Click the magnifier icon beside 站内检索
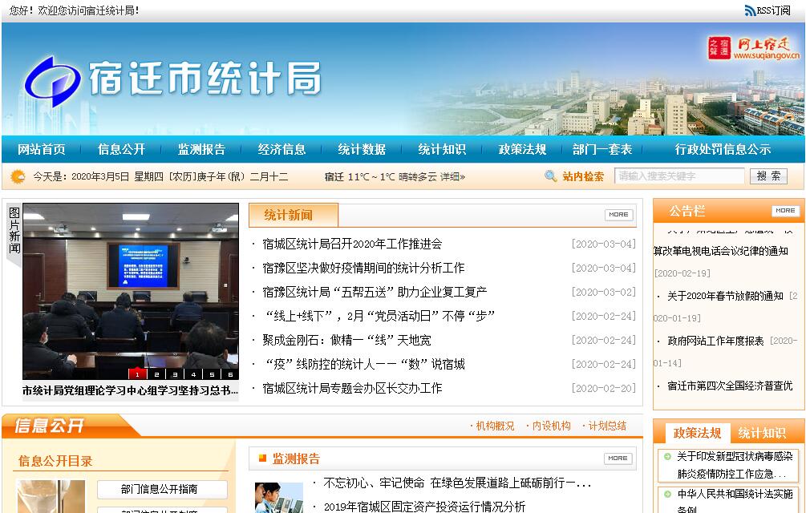 (551, 176)
